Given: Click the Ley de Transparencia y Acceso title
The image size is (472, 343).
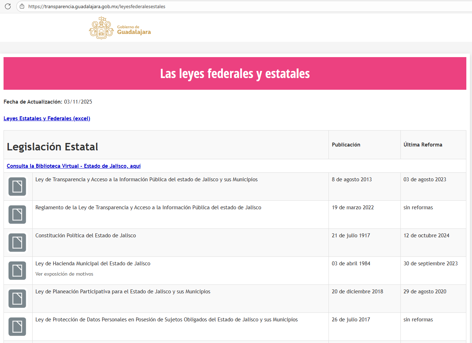Looking at the screenshot, I should click(x=146, y=179).
